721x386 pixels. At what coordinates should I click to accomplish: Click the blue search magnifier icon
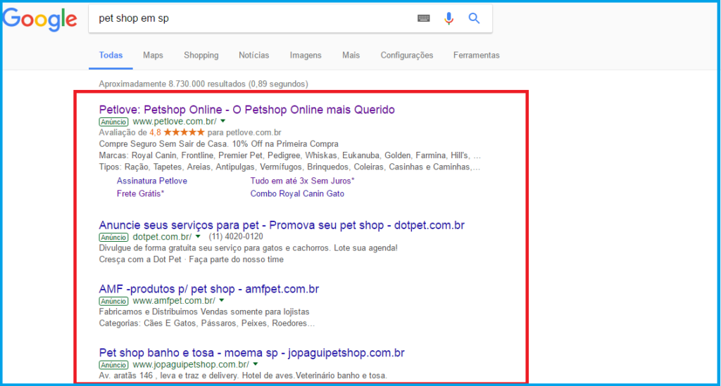click(474, 18)
